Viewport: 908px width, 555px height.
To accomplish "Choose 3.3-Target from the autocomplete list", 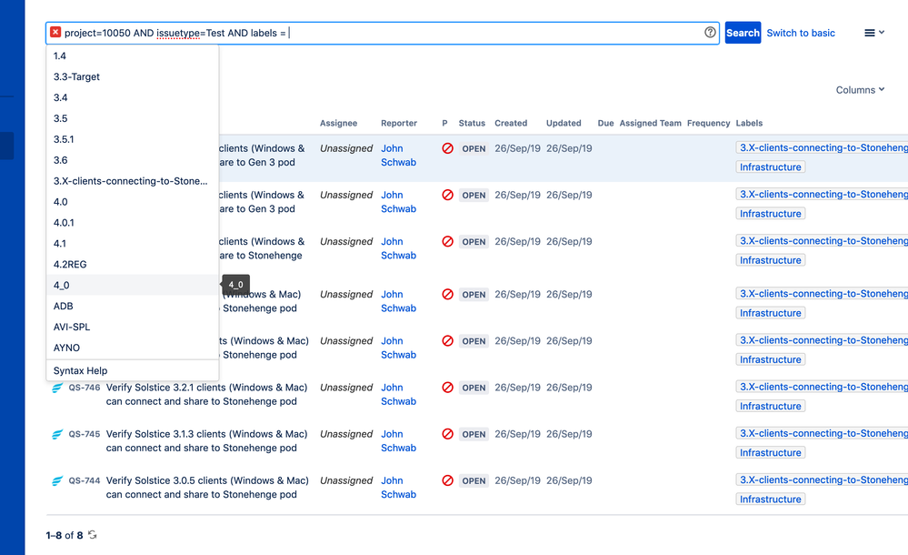I will tap(76, 77).
